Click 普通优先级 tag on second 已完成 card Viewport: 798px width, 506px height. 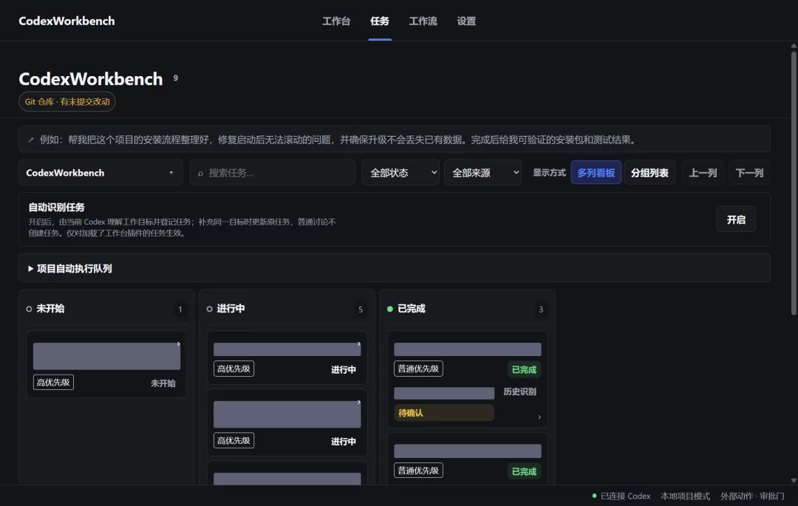pyautogui.click(x=418, y=471)
